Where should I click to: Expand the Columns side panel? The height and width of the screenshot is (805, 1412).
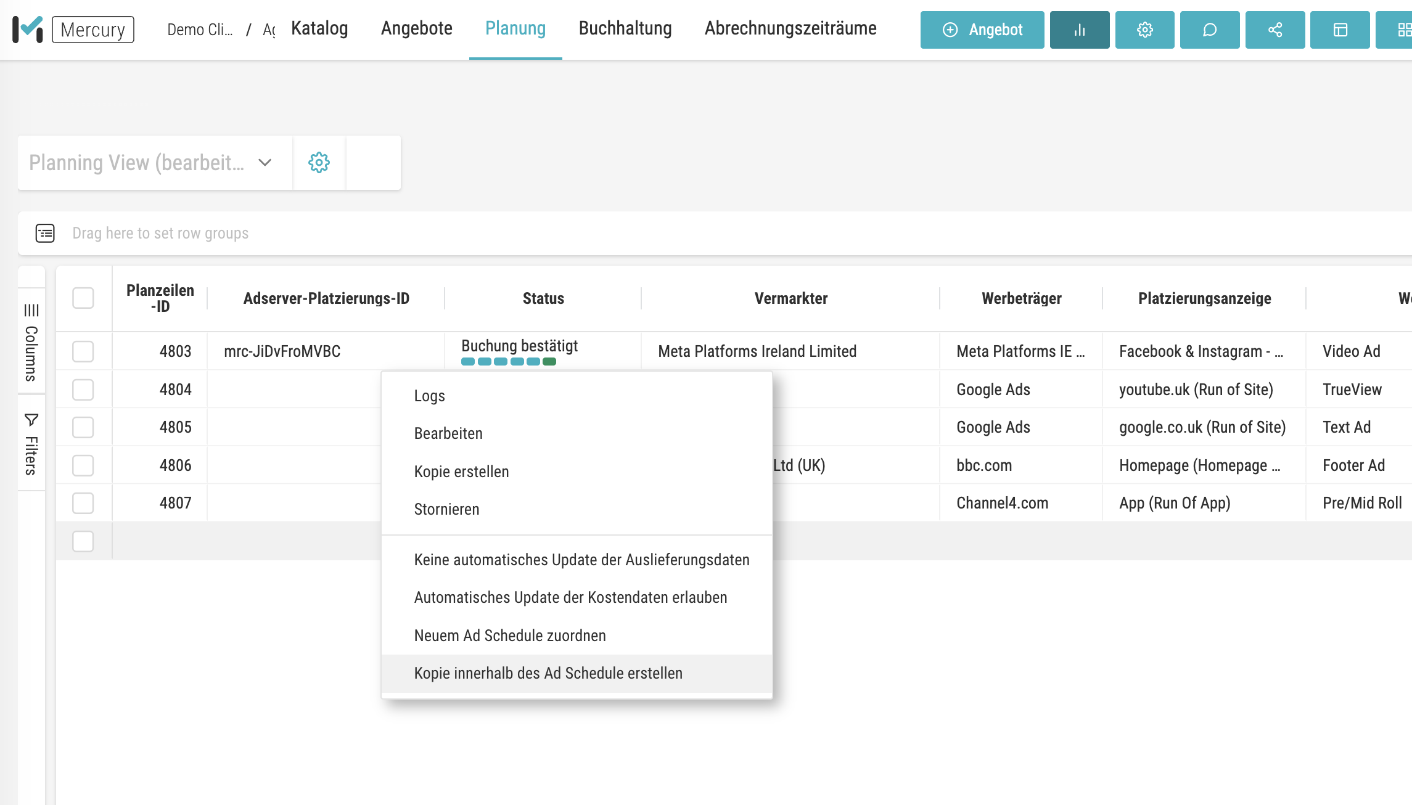pos(31,342)
